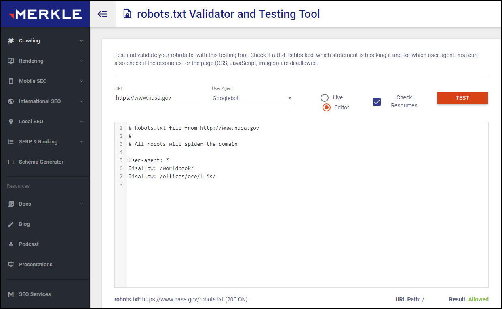Click the 'Disallow: /worldbook/' line in editor
The height and width of the screenshot is (309, 502).
(161, 168)
